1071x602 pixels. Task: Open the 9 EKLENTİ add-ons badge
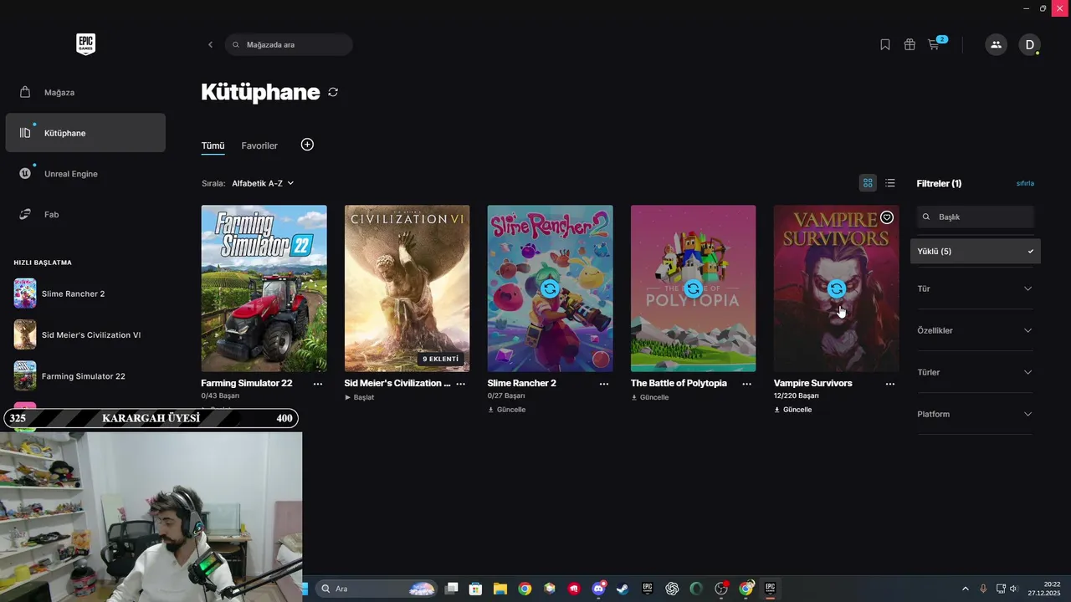point(440,359)
